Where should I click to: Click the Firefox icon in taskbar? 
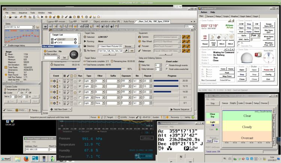(26, 159)
